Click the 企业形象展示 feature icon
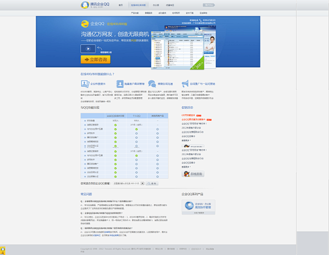 pos(85,84)
